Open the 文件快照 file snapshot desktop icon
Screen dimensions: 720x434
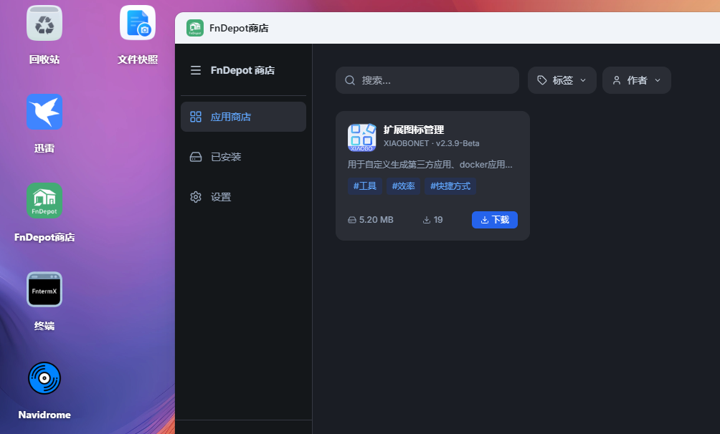point(138,24)
